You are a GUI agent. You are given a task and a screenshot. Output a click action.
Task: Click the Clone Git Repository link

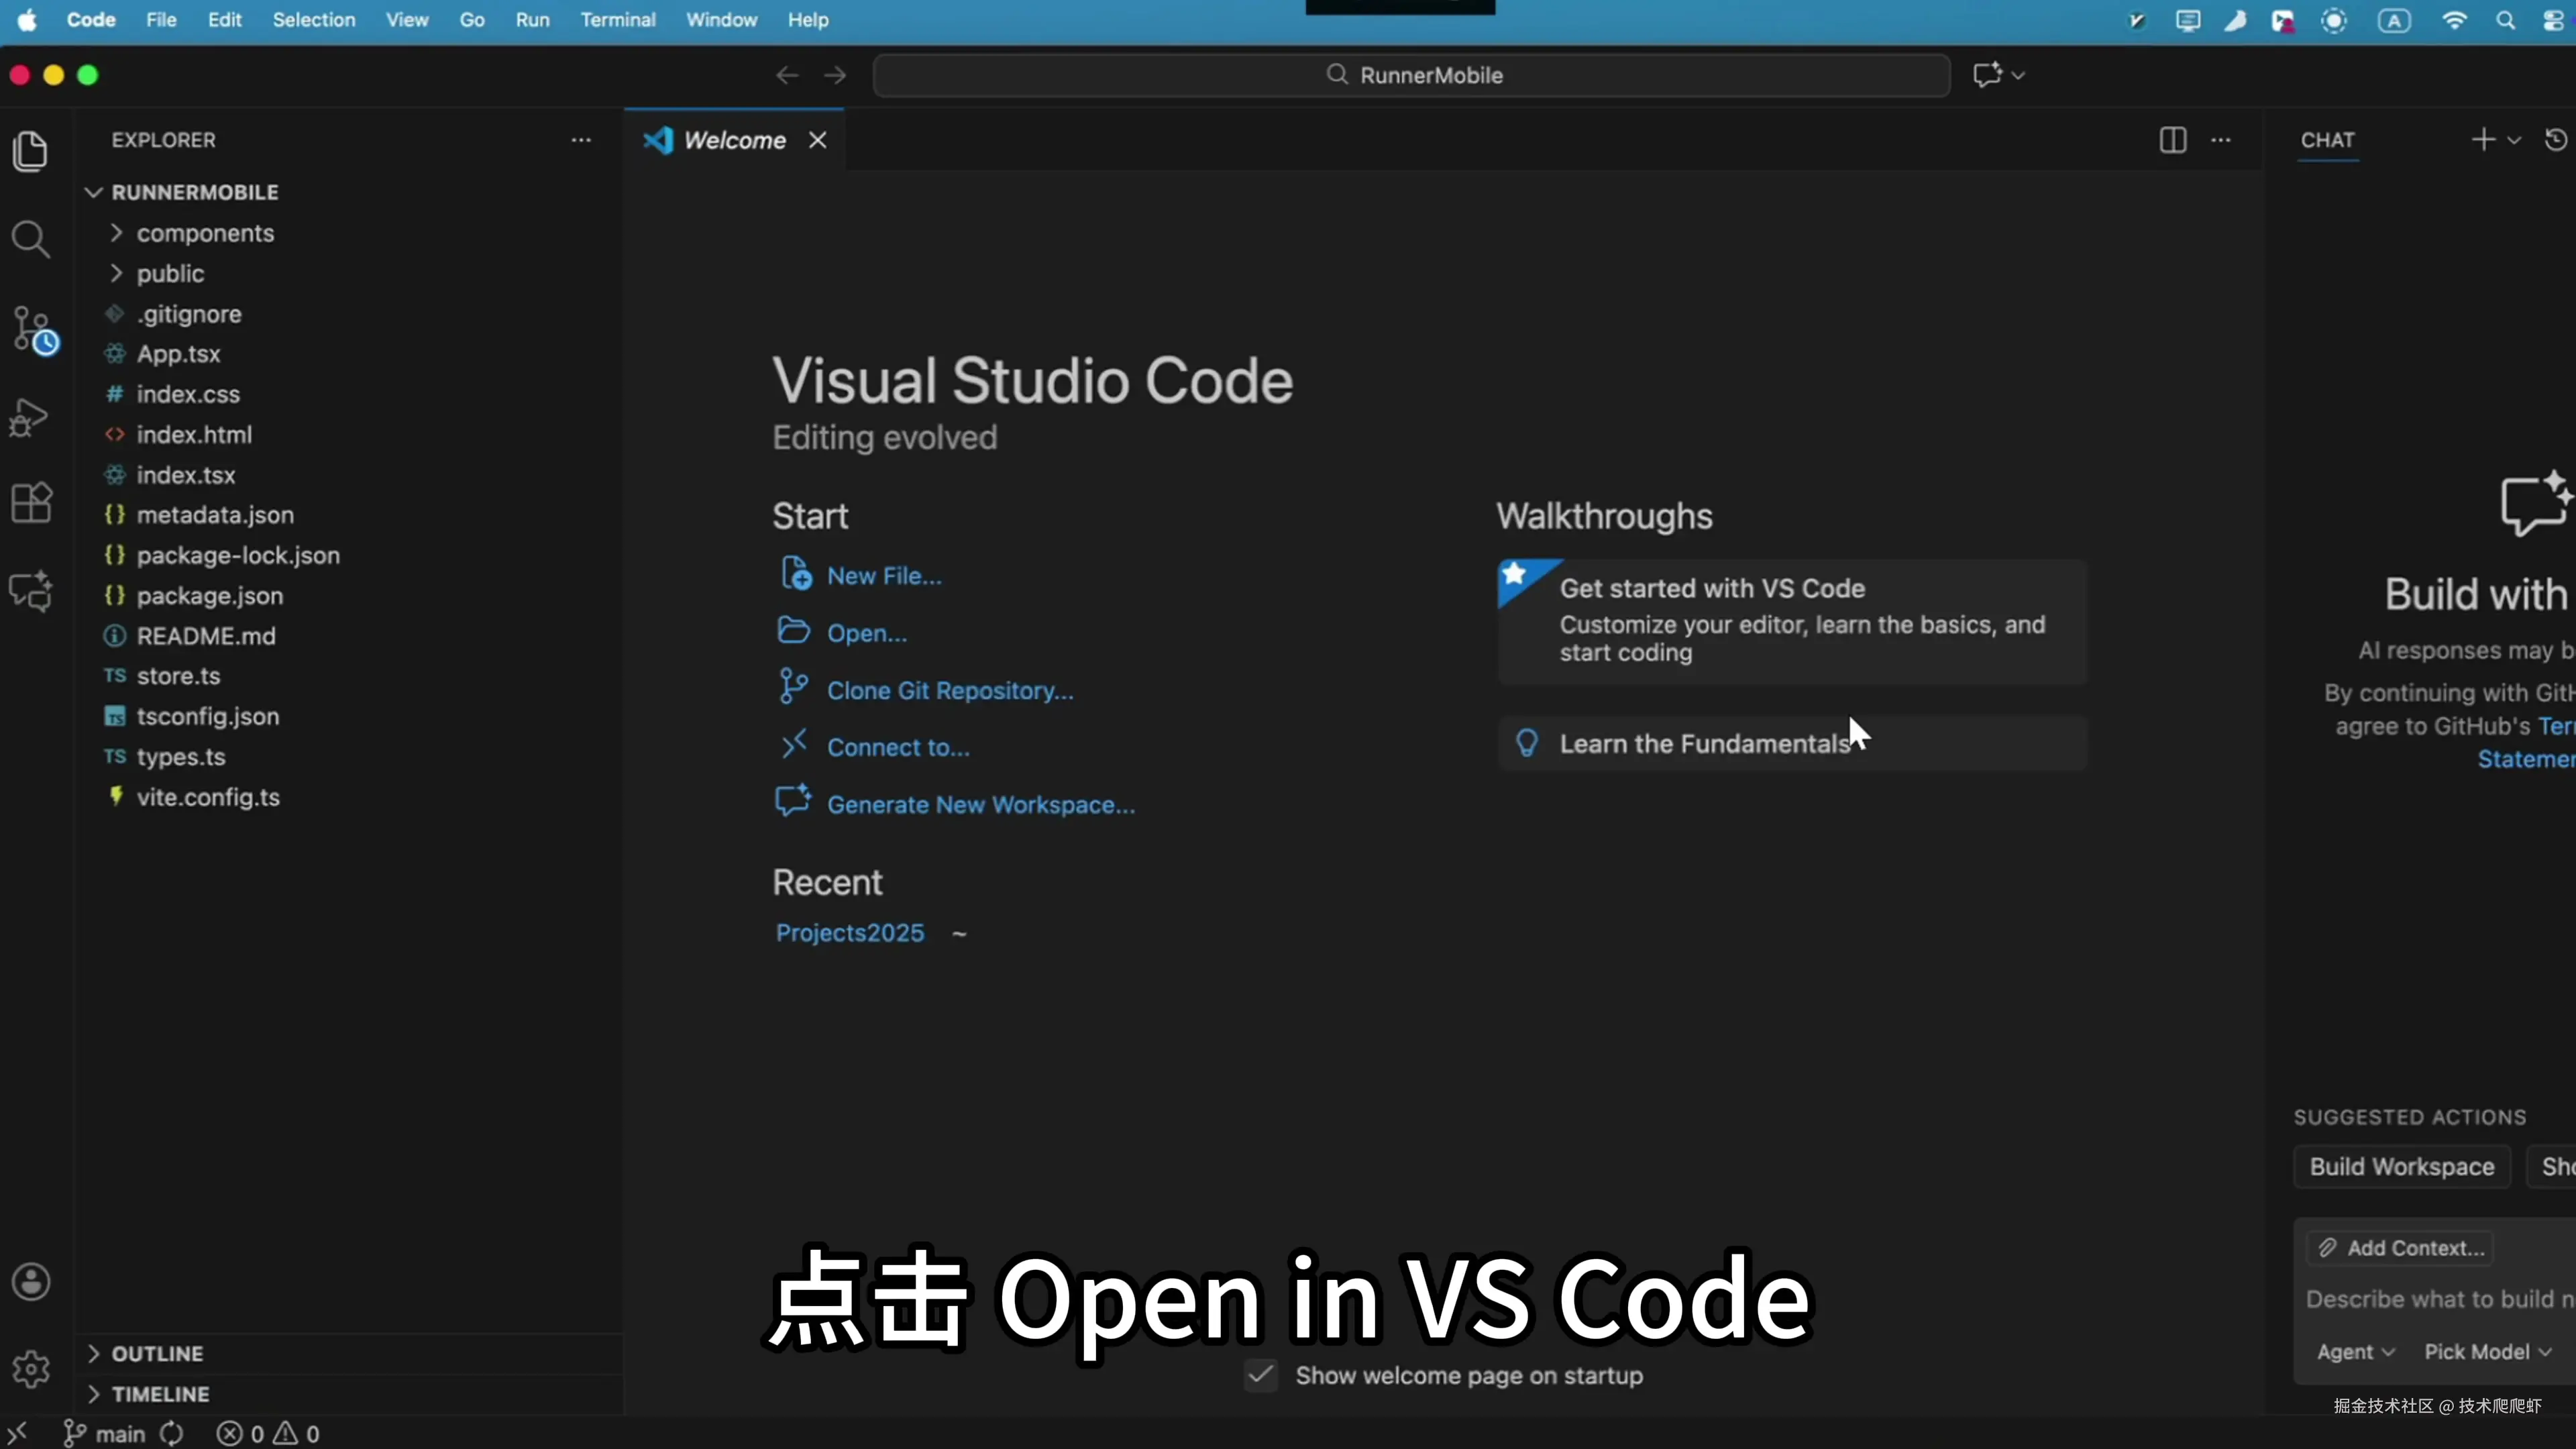(949, 691)
